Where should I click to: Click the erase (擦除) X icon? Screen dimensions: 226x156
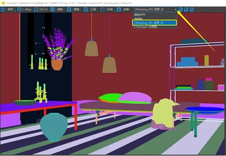point(69,9)
